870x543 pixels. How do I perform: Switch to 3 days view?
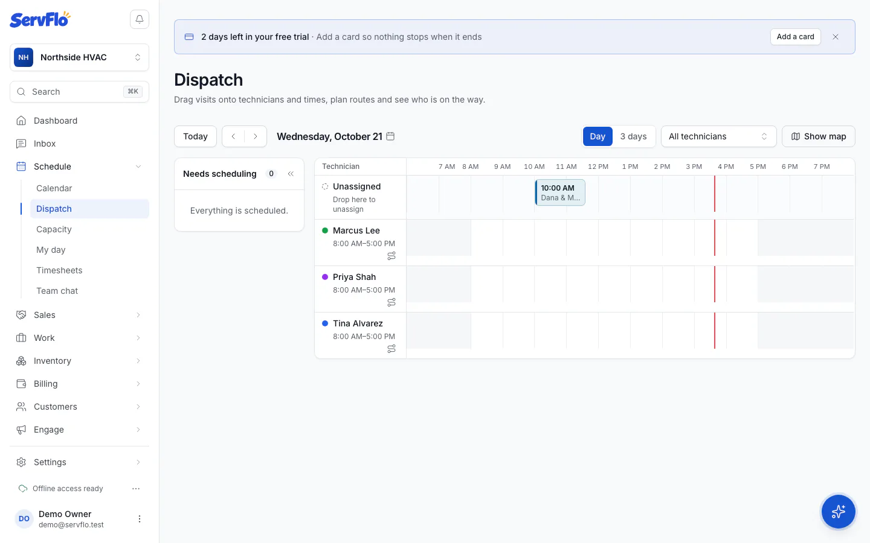click(x=633, y=136)
